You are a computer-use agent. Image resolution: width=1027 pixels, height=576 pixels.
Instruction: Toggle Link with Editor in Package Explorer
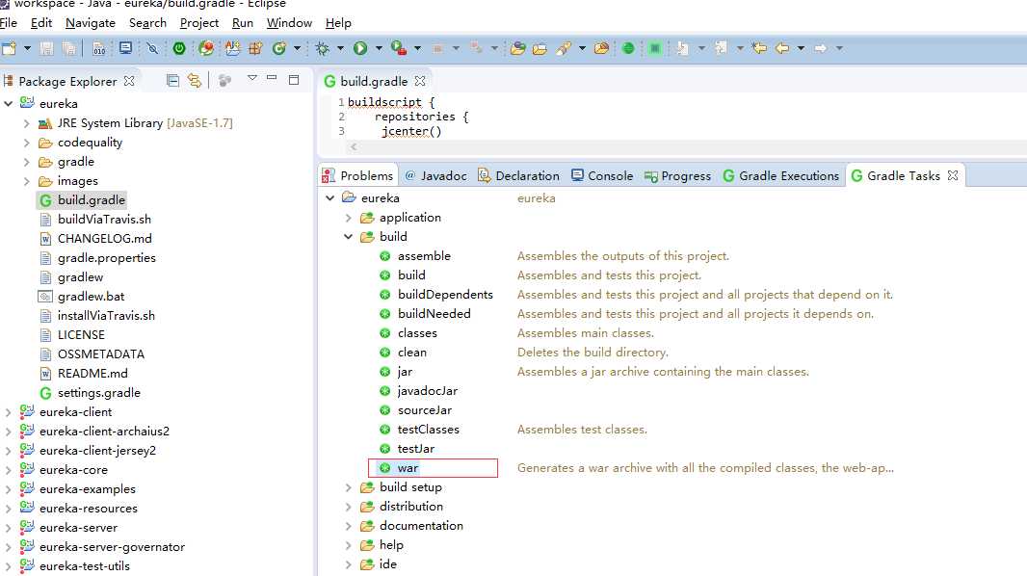(x=195, y=81)
